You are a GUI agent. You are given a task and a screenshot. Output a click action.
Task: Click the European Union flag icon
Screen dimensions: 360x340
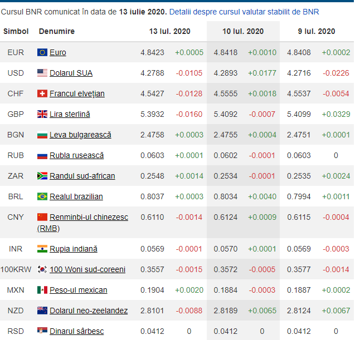[x=42, y=52]
